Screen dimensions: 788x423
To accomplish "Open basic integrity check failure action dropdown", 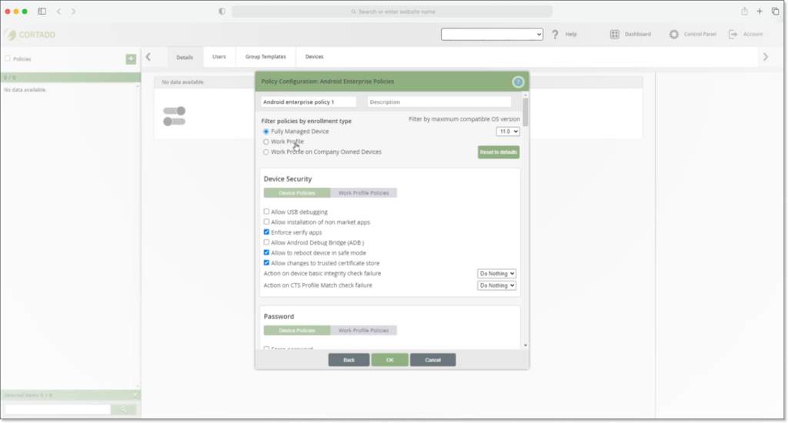I will (496, 274).
